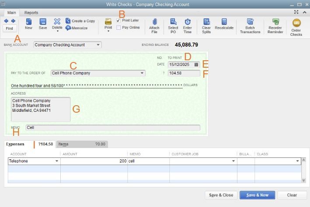Select PO from toolbar
Screen dimensions: 310x207
coord(173,26)
